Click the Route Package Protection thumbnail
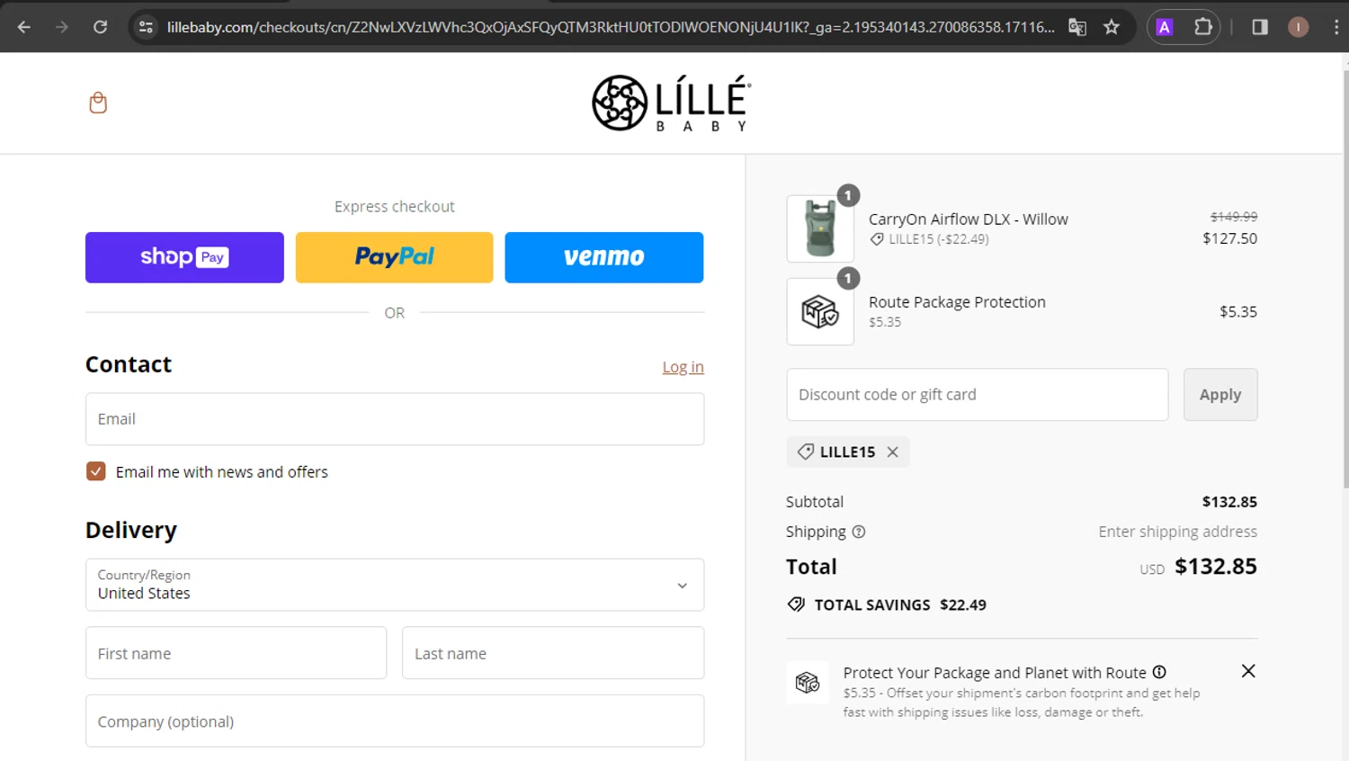 [x=820, y=311]
